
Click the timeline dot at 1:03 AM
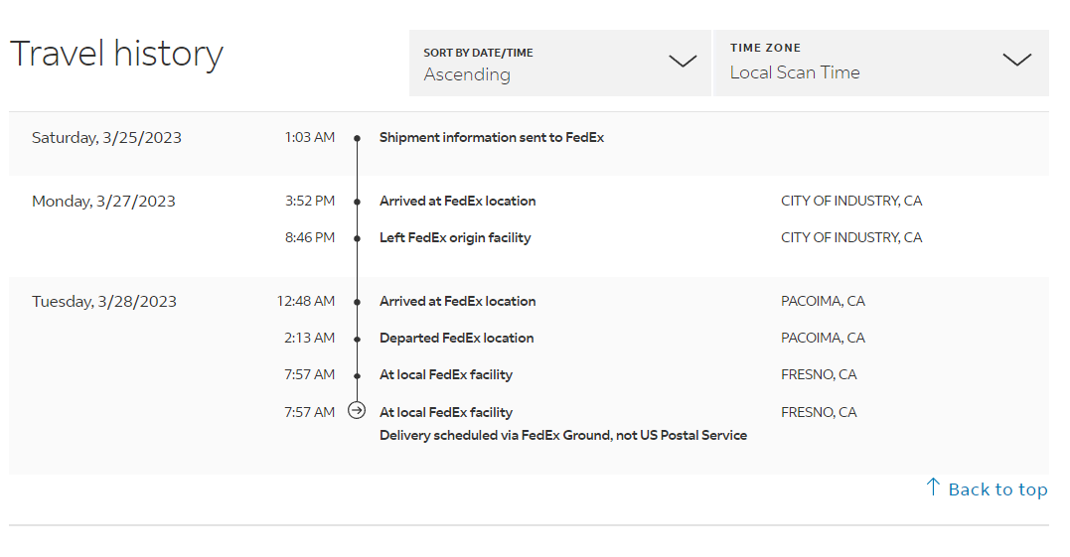[x=357, y=138]
